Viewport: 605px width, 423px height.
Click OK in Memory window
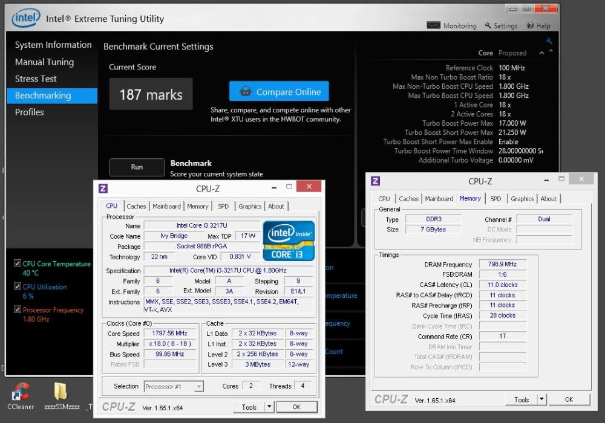pos(569,399)
